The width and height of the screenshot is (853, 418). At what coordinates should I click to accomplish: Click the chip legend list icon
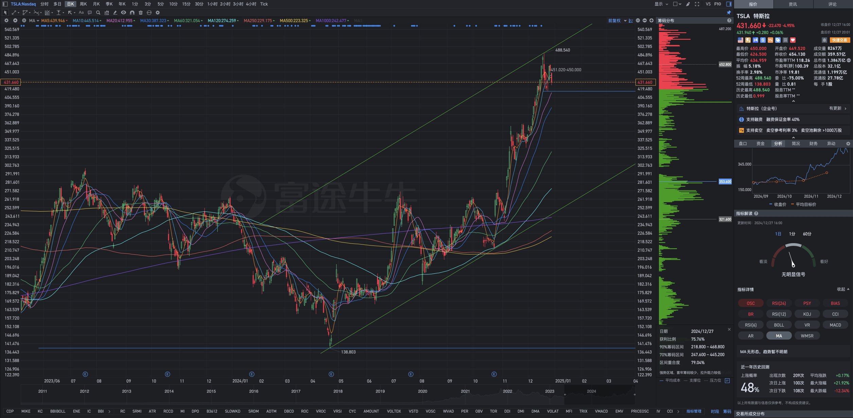coord(727,381)
